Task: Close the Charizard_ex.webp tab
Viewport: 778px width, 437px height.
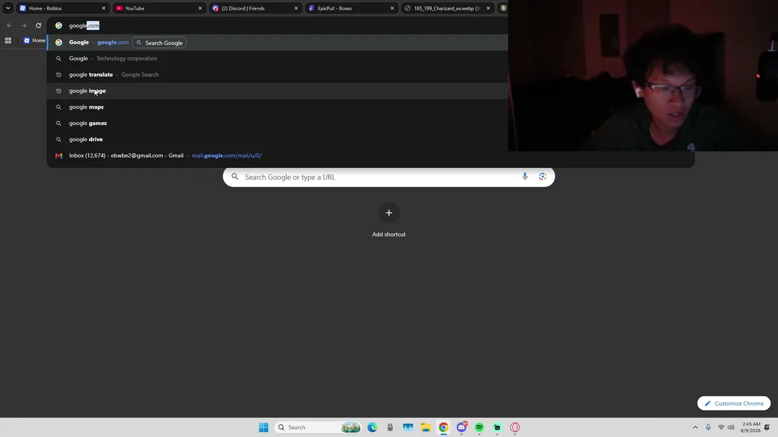Action: pyautogui.click(x=488, y=8)
